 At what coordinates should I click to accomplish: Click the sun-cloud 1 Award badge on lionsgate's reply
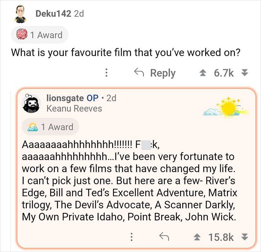click(50, 127)
